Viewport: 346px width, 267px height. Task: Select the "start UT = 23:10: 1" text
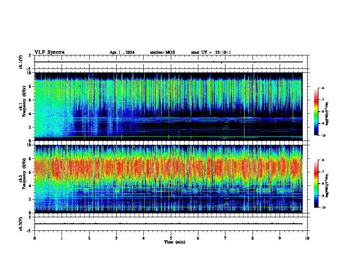[211, 52]
